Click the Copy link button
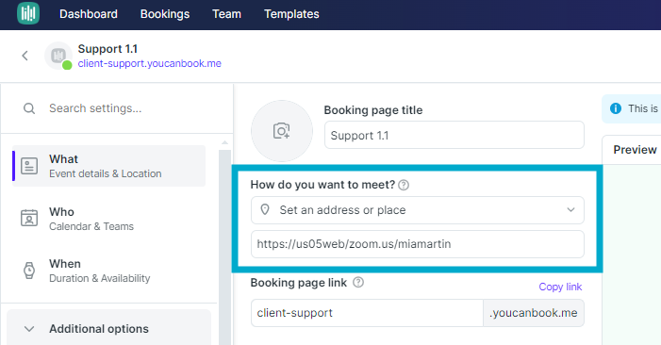This screenshot has width=661, height=345. (560, 287)
